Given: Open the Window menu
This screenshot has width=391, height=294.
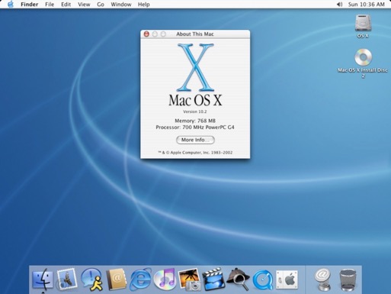Looking at the screenshot, I should point(121,5).
